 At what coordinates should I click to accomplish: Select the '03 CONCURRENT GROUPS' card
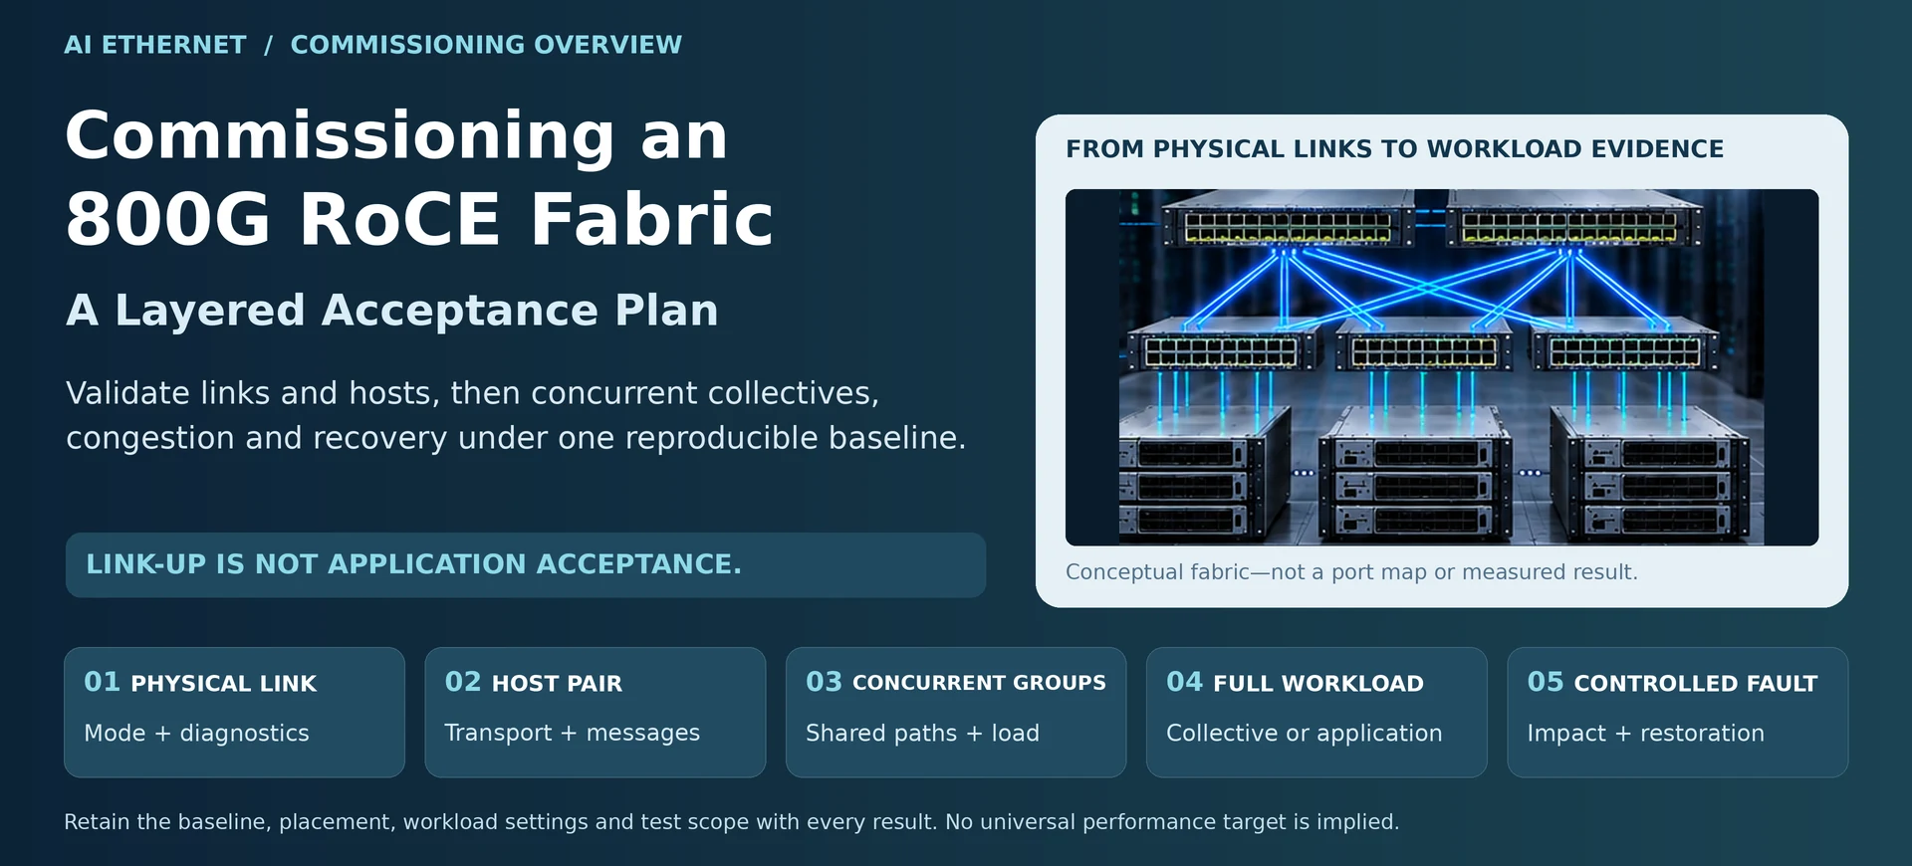[x=956, y=713]
